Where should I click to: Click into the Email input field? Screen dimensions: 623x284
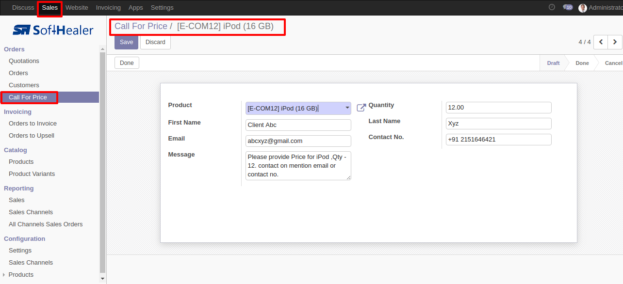point(298,141)
